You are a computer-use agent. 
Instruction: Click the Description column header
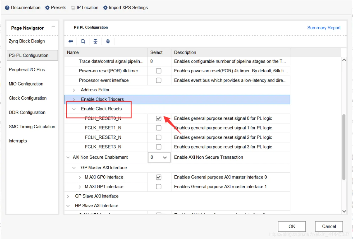231,52
